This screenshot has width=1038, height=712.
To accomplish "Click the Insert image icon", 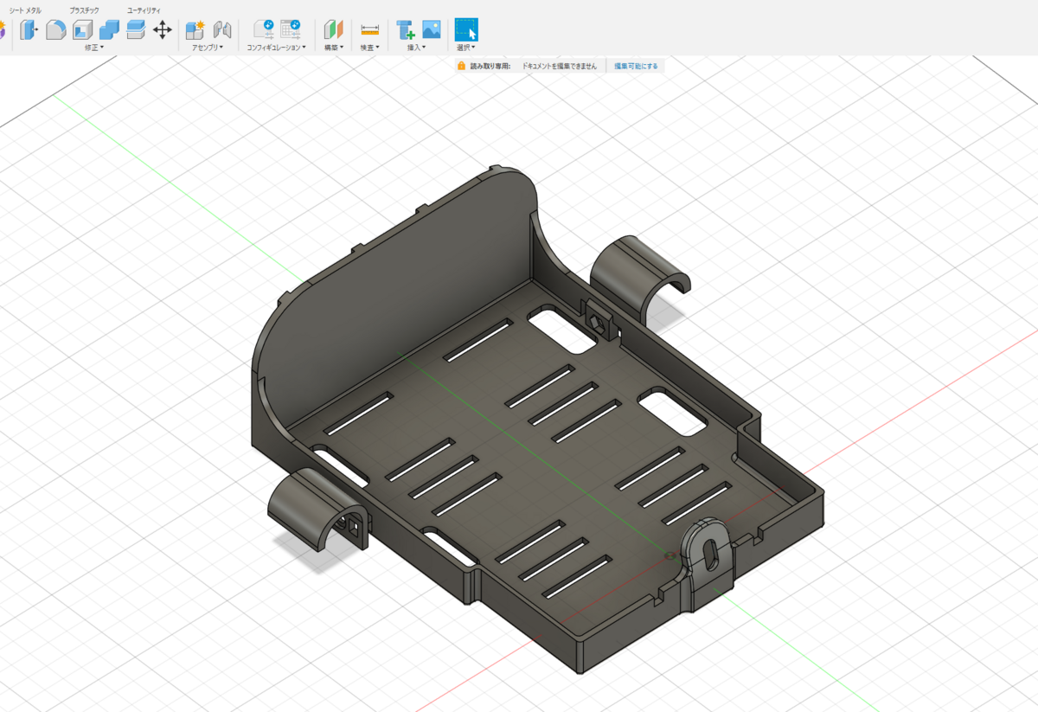I will click(x=432, y=29).
